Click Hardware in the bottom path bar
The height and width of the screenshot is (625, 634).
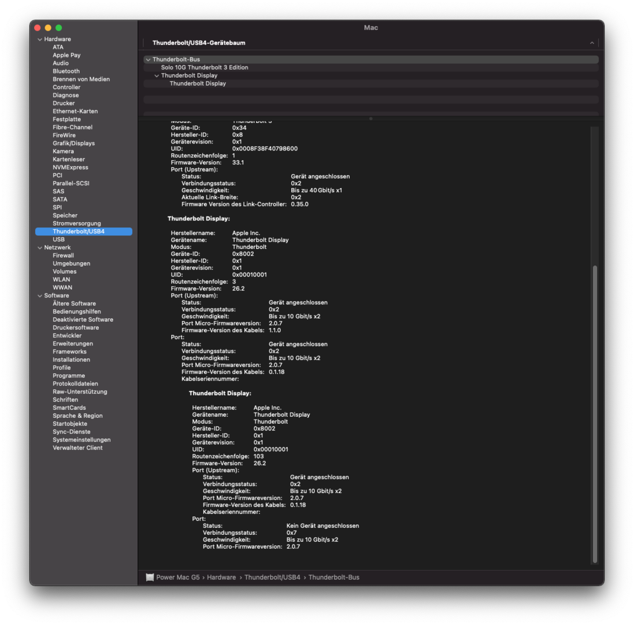click(x=221, y=577)
